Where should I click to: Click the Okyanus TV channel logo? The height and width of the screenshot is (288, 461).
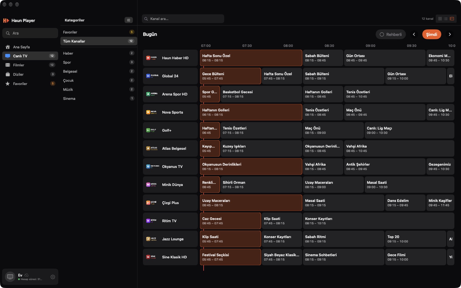pyautogui.click(x=152, y=166)
